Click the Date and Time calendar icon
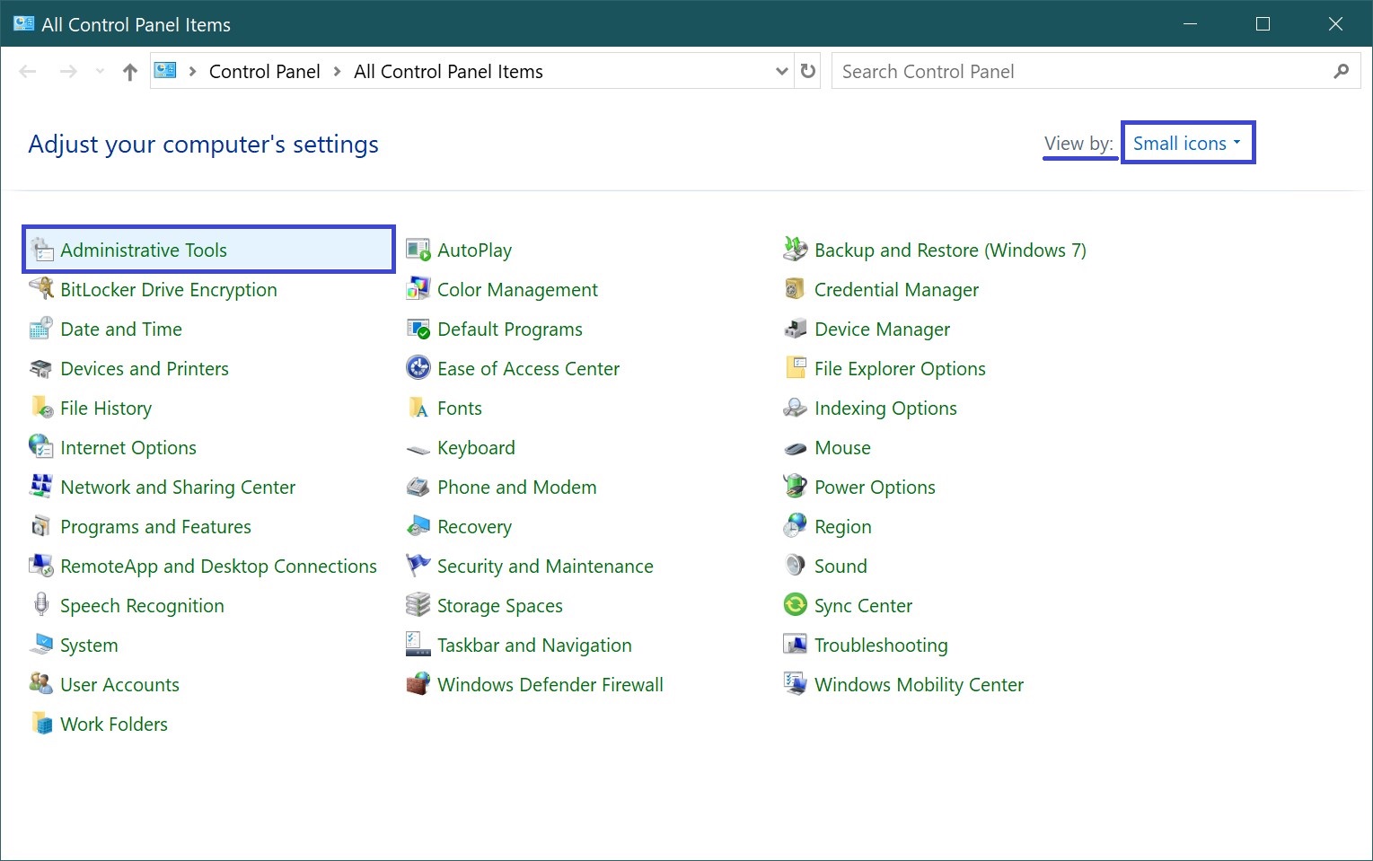 pyautogui.click(x=41, y=329)
